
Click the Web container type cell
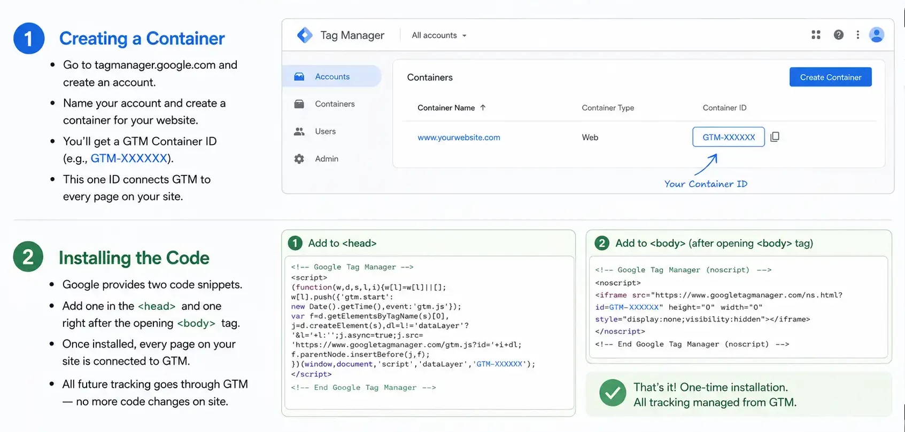[590, 137]
